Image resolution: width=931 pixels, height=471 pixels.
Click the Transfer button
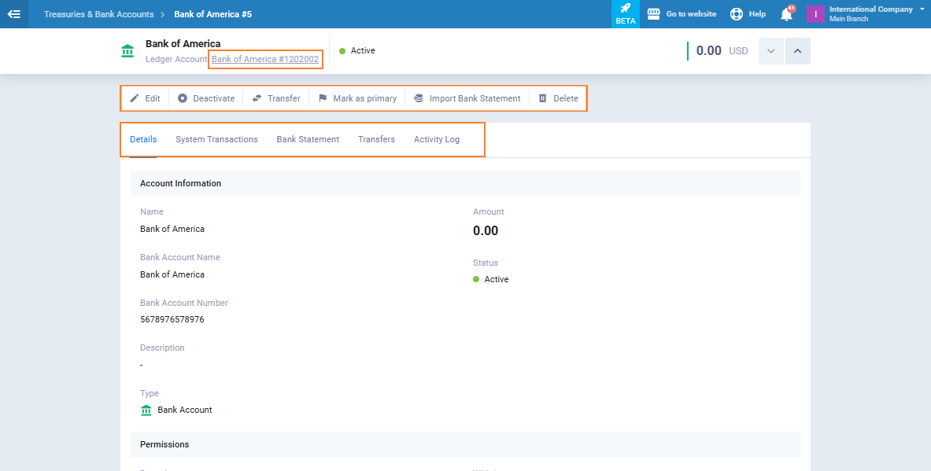click(x=277, y=98)
